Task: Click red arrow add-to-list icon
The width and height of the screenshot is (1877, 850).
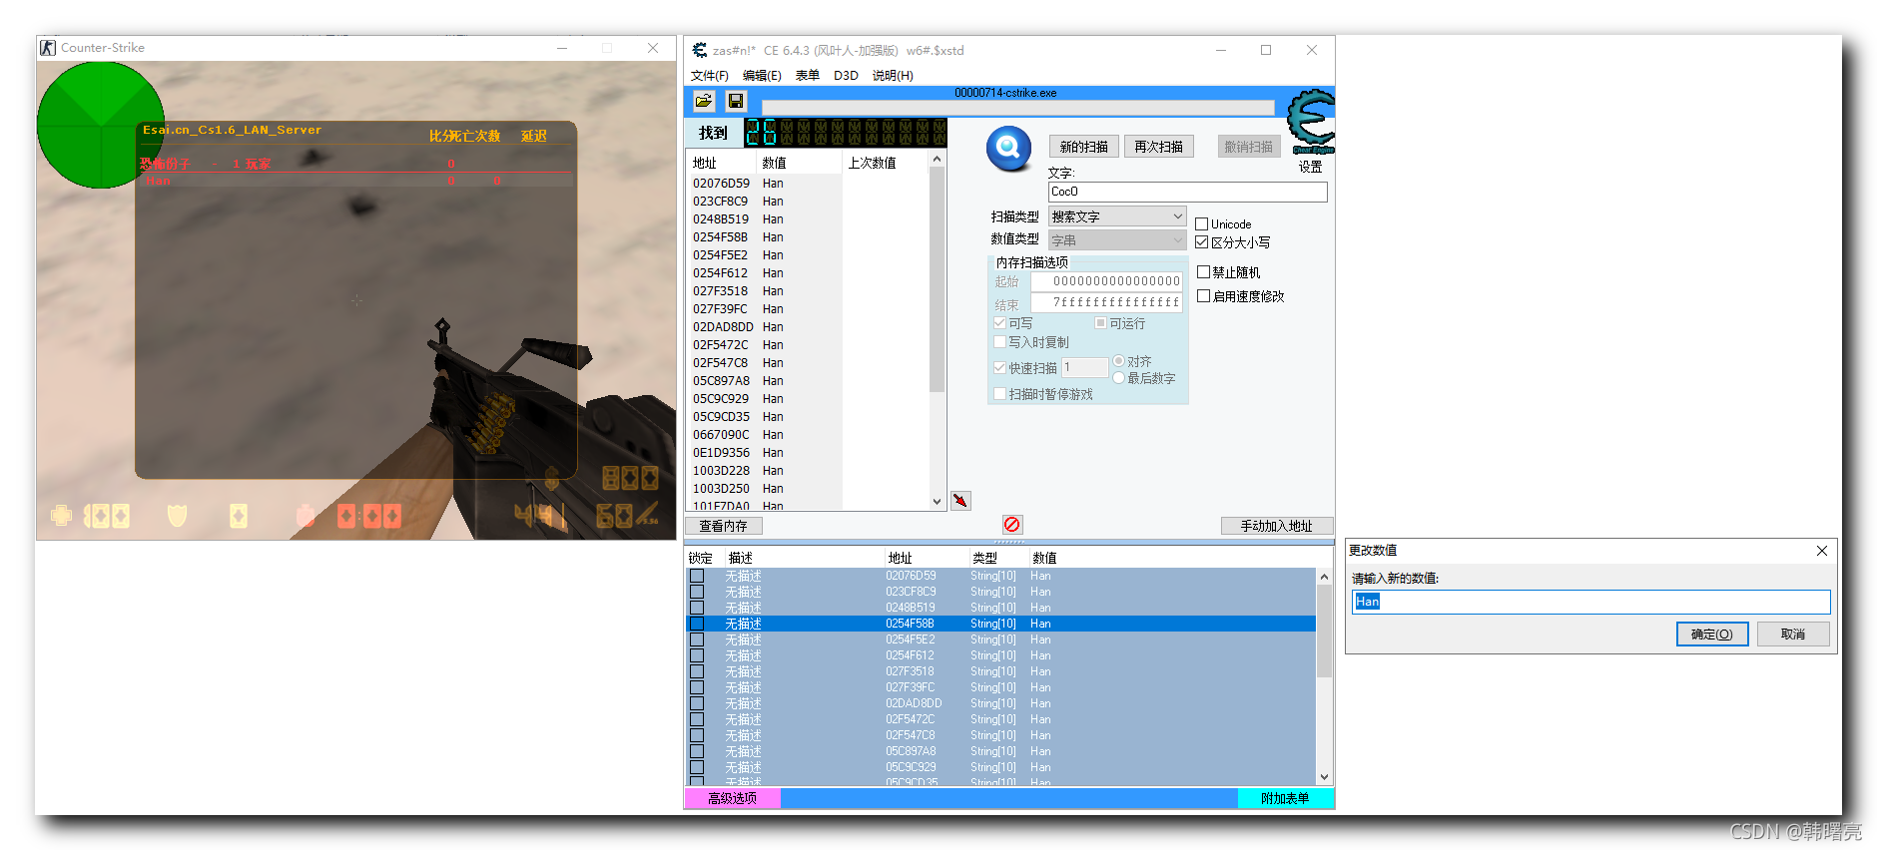Action: pos(960,501)
